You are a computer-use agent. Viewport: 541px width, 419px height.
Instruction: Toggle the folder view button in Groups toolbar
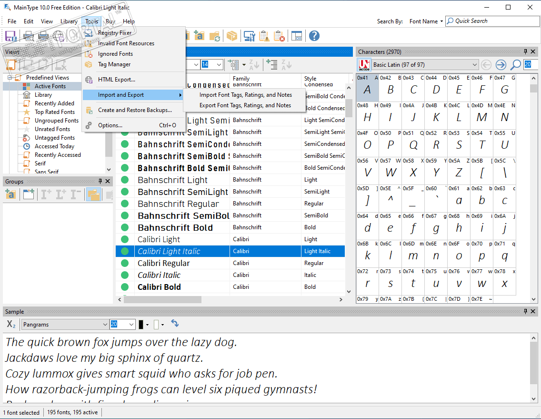(x=93, y=194)
